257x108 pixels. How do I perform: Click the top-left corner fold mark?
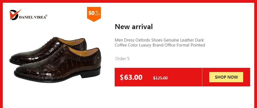tap(5, 5)
